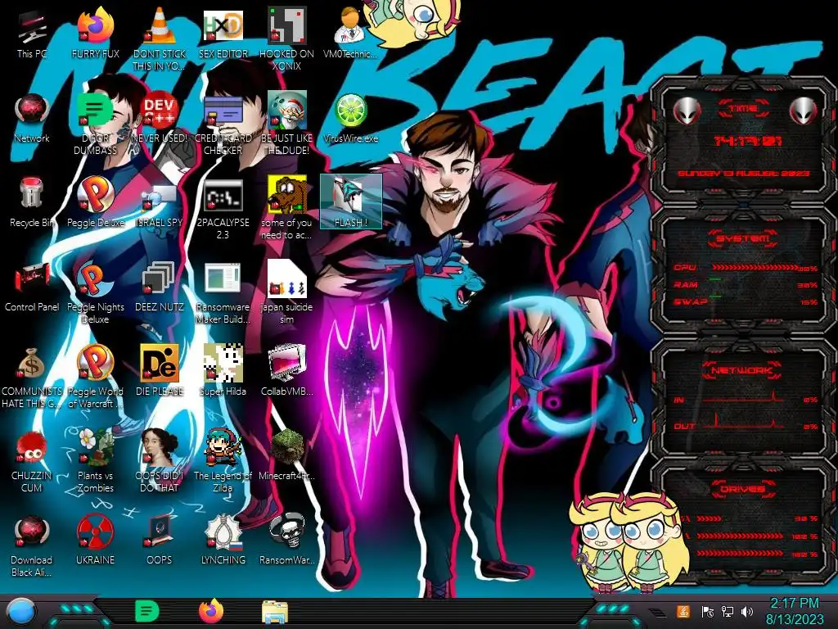Open the This PC desktop icon
838x629 pixels.
(32, 33)
